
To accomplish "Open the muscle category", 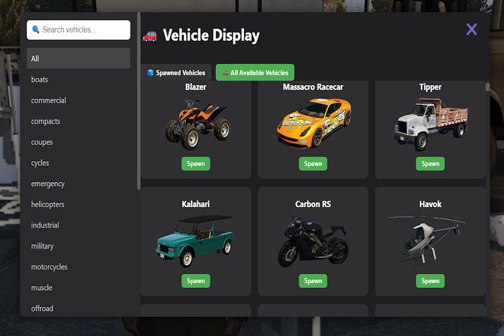I will [79, 287].
